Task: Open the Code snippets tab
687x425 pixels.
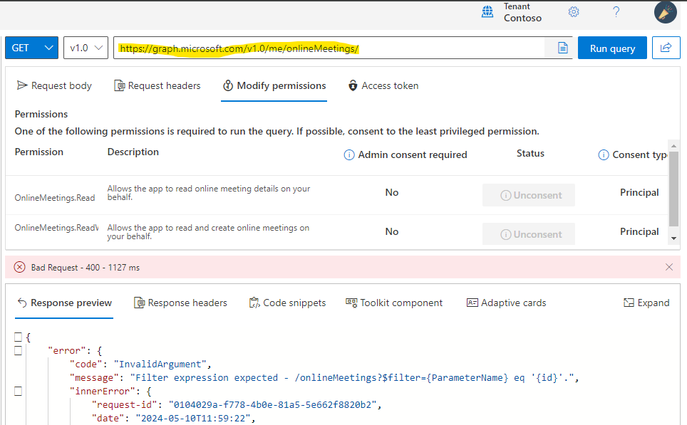Action: coord(288,303)
